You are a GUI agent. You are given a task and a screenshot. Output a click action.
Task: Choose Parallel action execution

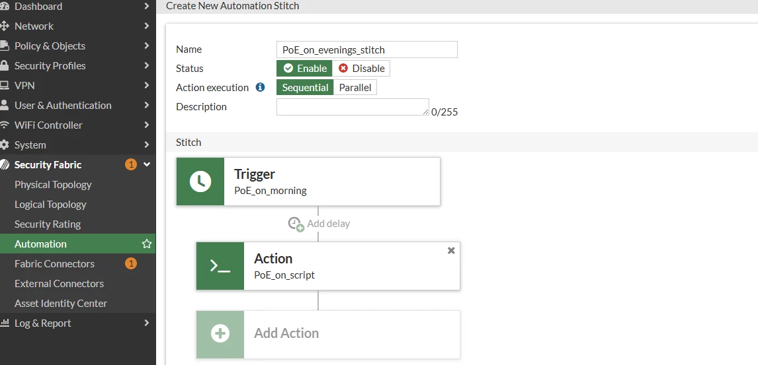point(355,88)
